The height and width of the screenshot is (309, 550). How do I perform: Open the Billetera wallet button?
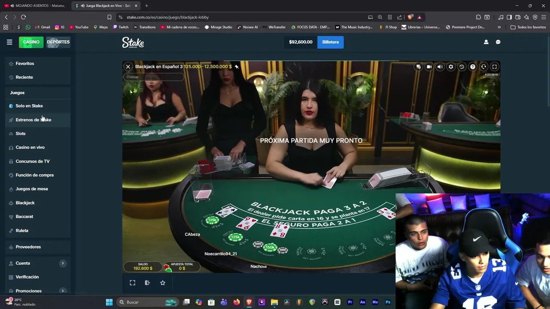point(330,42)
